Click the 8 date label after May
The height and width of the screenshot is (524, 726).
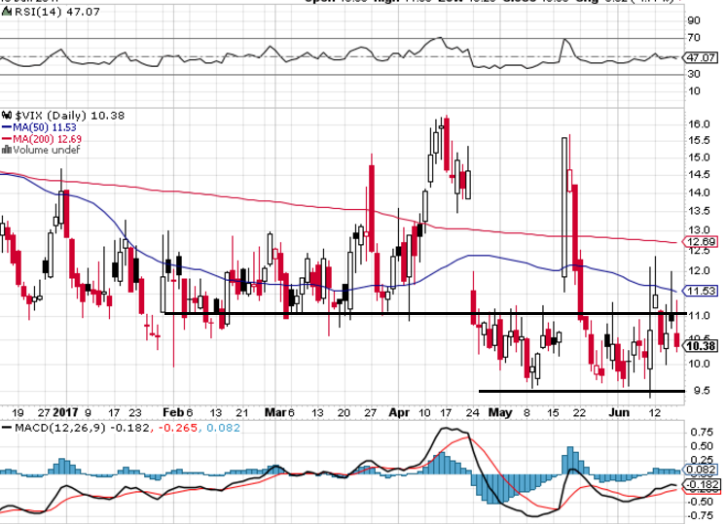[x=526, y=412]
